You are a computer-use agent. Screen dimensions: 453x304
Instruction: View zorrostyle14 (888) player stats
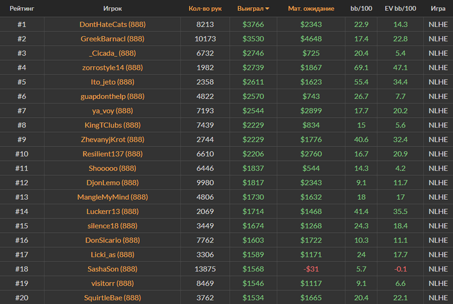[x=113, y=67]
